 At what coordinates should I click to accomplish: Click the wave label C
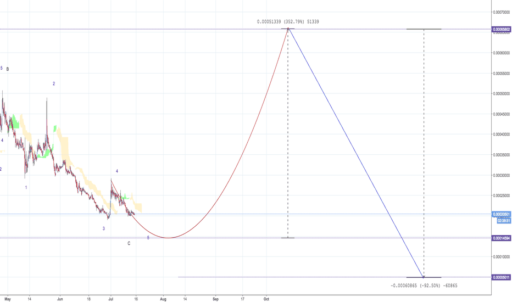[129, 244]
